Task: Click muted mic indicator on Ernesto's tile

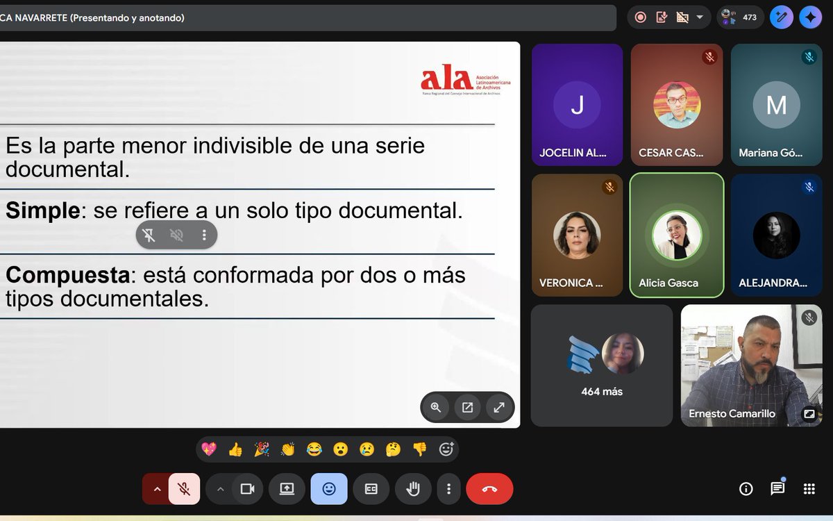Action: tap(809, 317)
